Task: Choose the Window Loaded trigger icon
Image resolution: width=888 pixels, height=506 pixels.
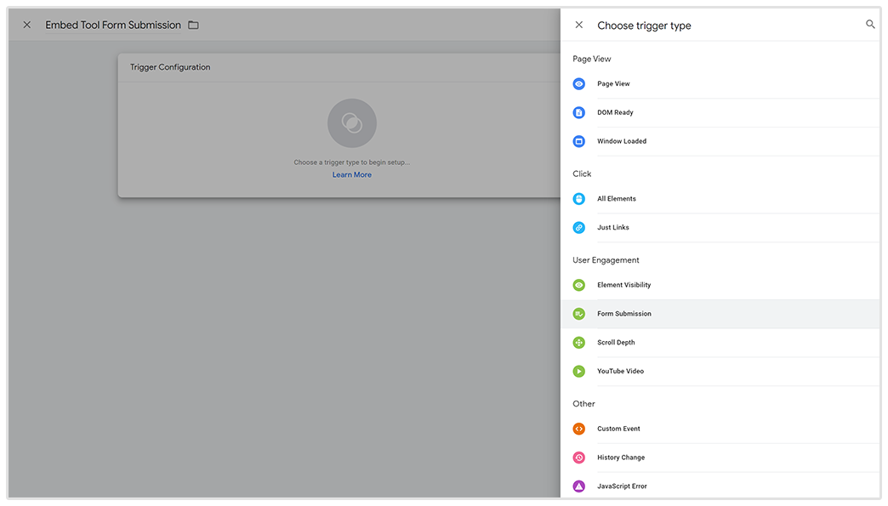Action: [579, 141]
